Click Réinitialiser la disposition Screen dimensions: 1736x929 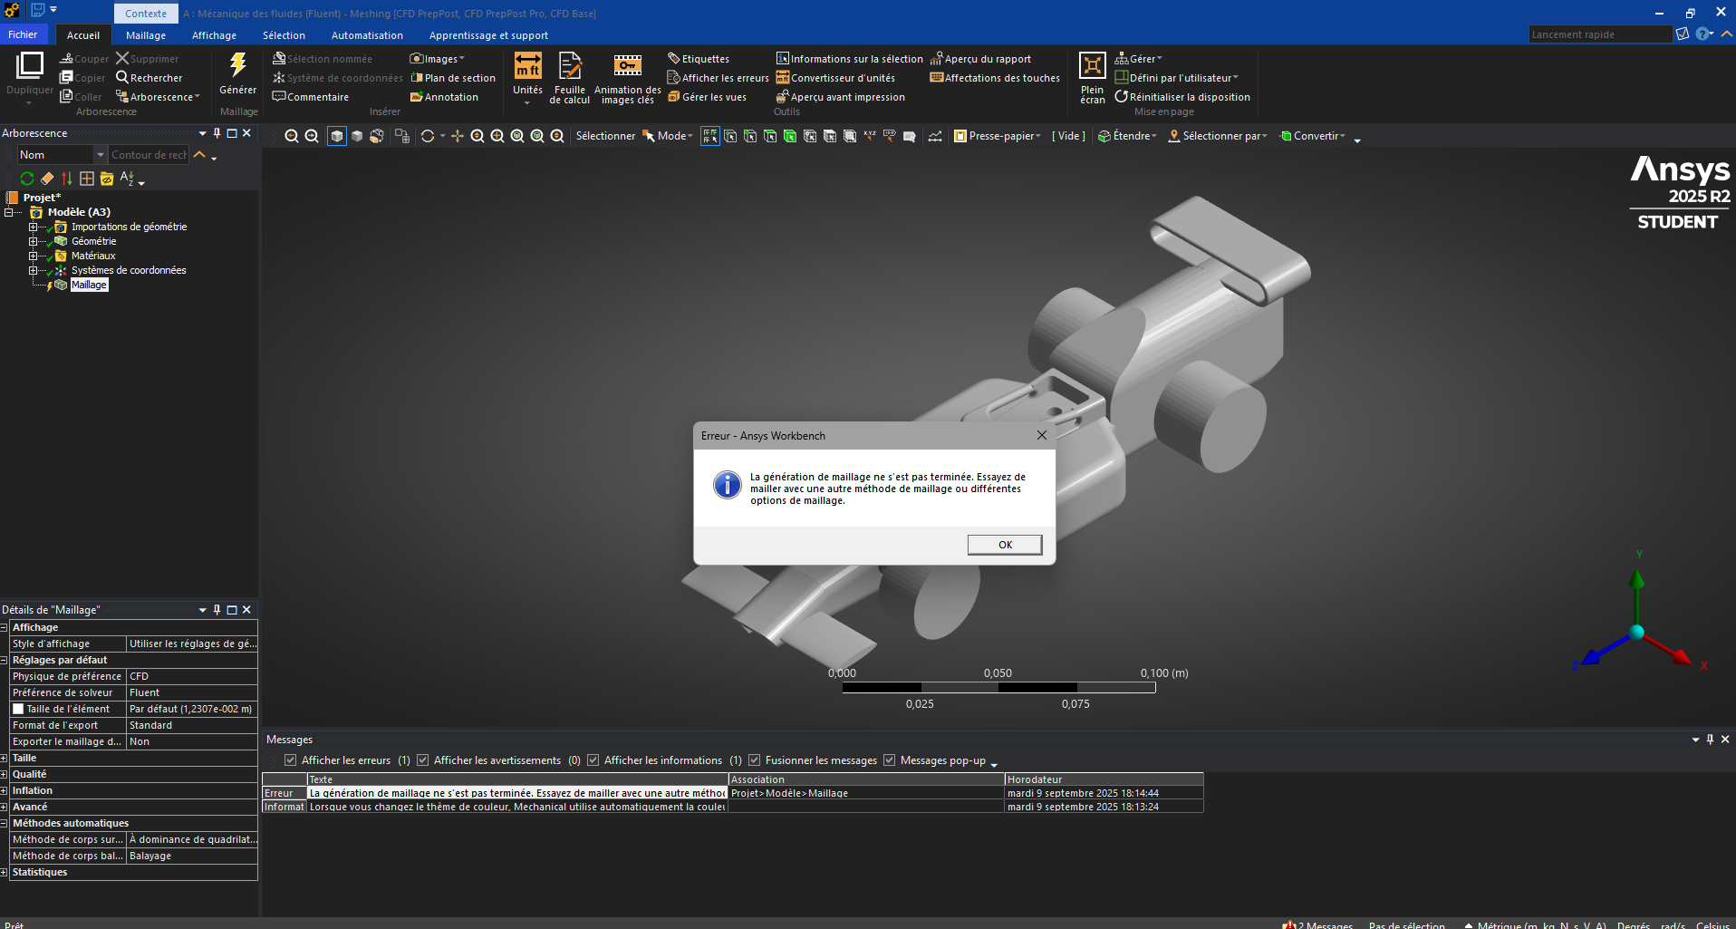[1182, 97]
